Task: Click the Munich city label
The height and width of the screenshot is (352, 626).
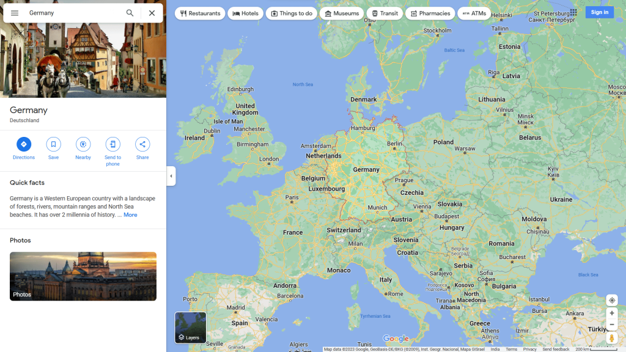Action: click(x=377, y=208)
